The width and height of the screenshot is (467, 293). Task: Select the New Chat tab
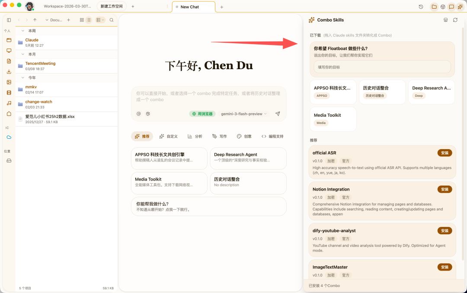[x=193, y=6]
